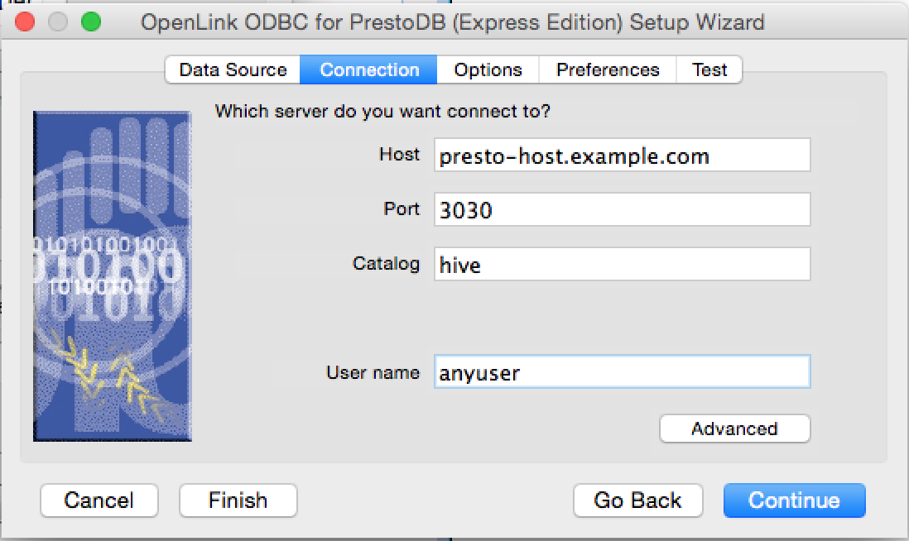Select the Connection tab
This screenshot has width=909, height=541.
pyautogui.click(x=368, y=70)
